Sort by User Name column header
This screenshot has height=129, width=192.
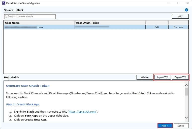pyautogui.click(x=39, y=23)
